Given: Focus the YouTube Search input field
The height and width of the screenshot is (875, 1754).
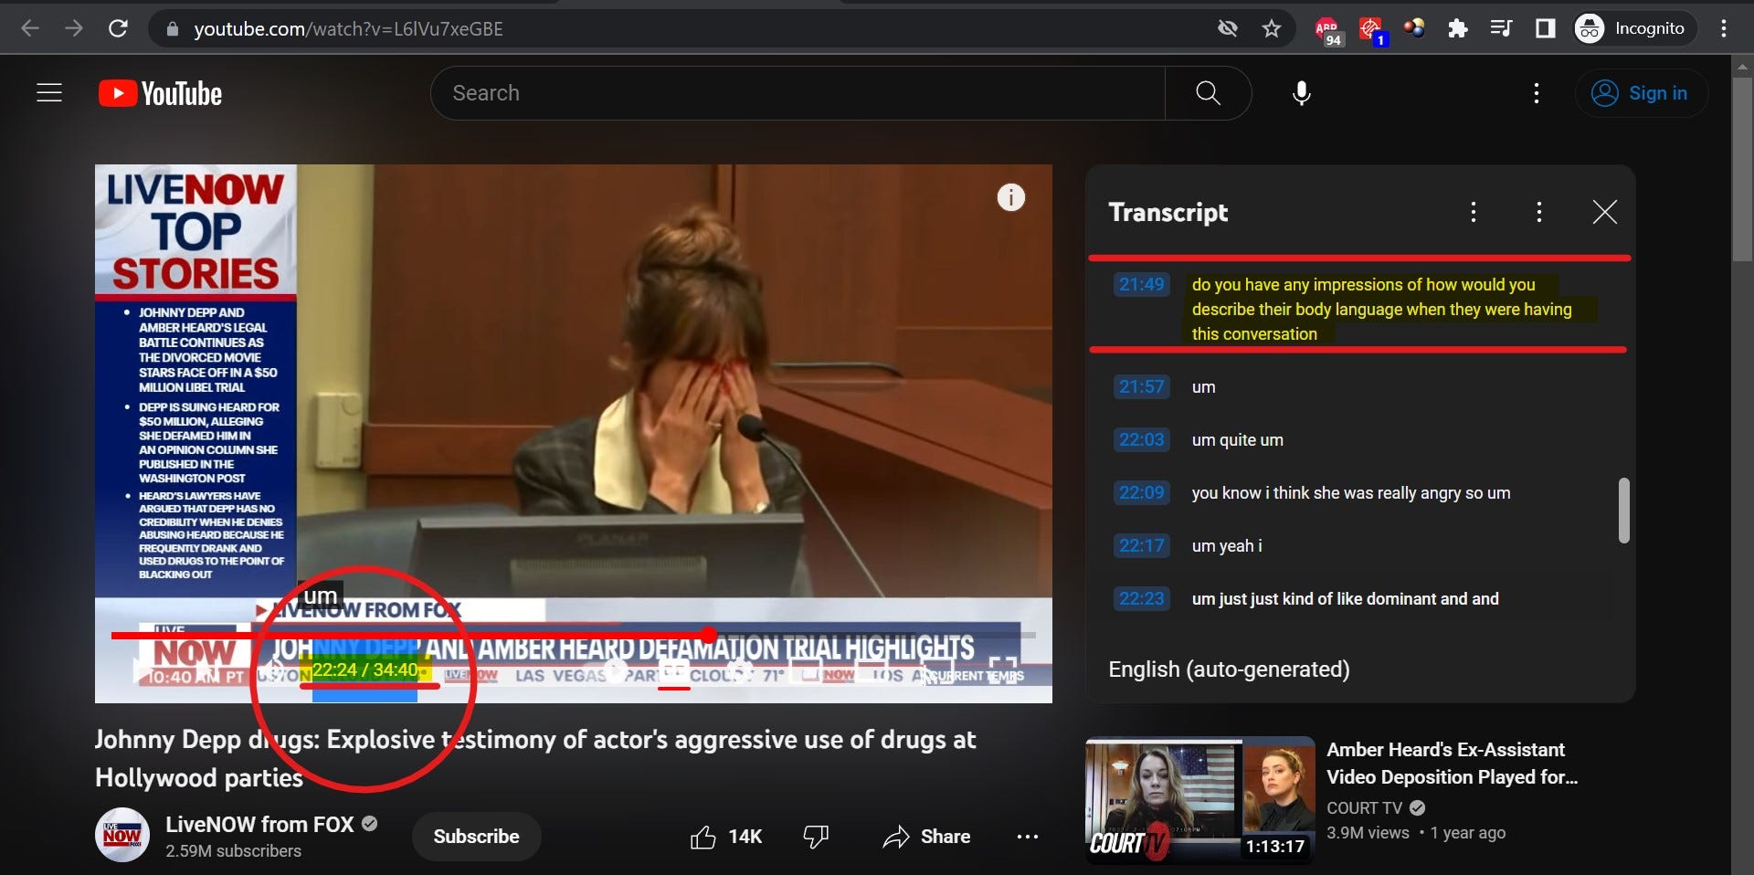Looking at the screenshot, I should tap(798, 93).
